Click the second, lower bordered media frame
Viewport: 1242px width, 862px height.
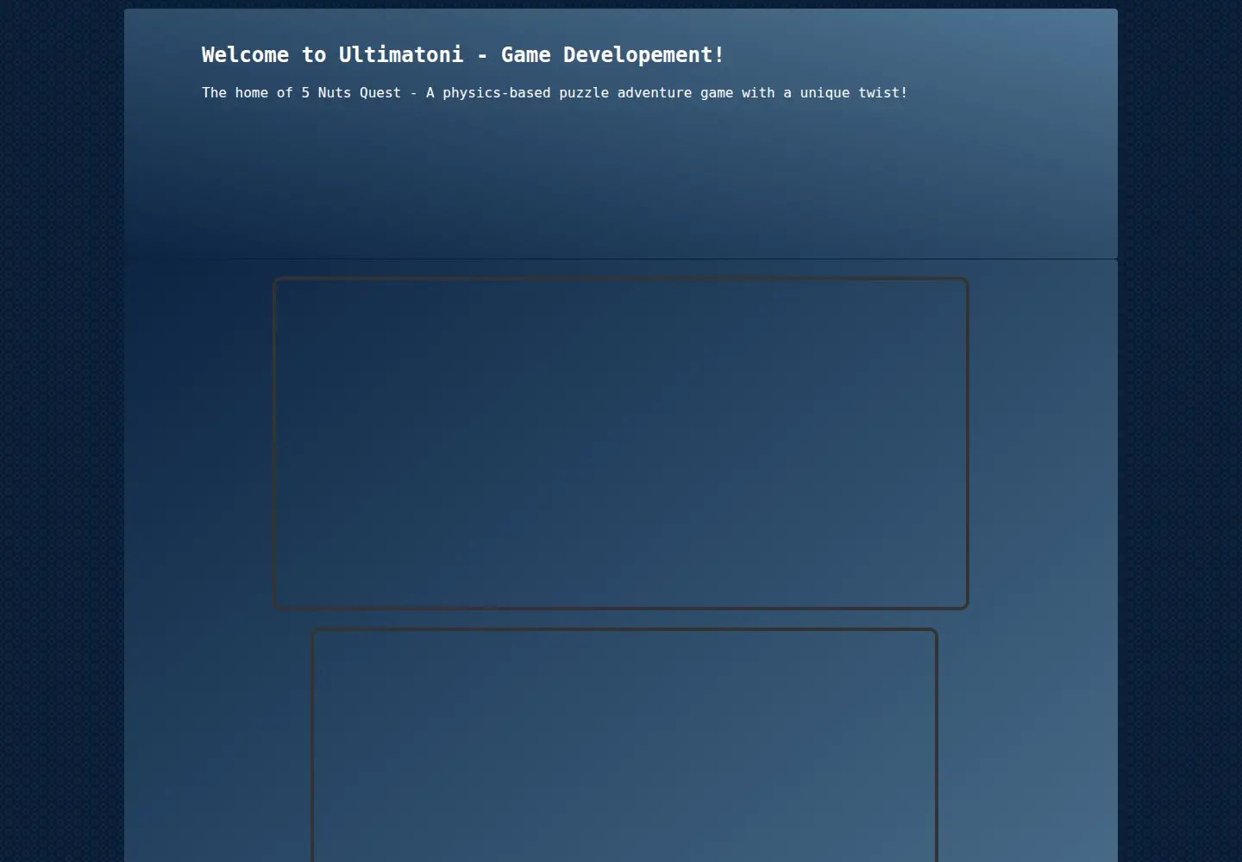click(624, 745)
